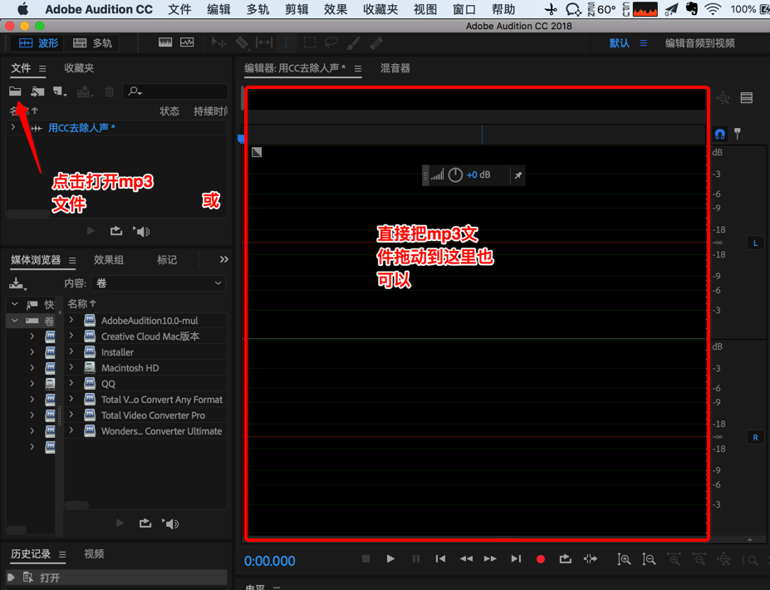Select the Slip tool in toolbar

pos(264,42)
